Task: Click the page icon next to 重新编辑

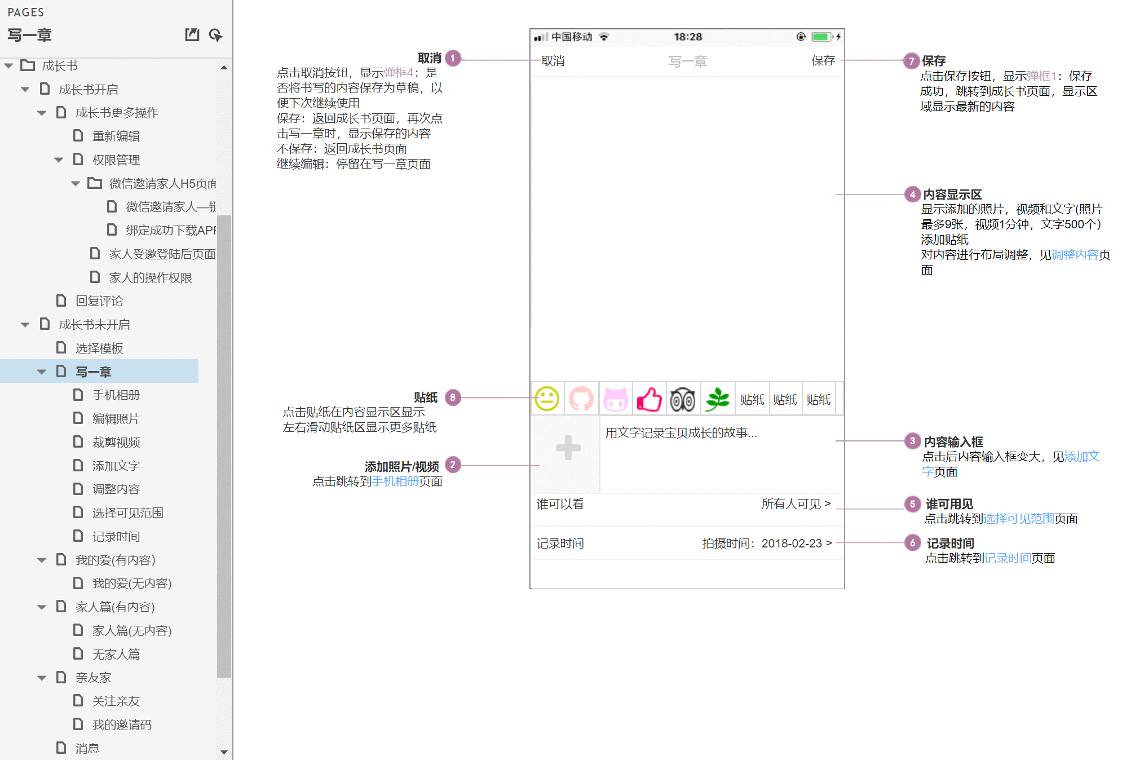Action: click(78, 136)
